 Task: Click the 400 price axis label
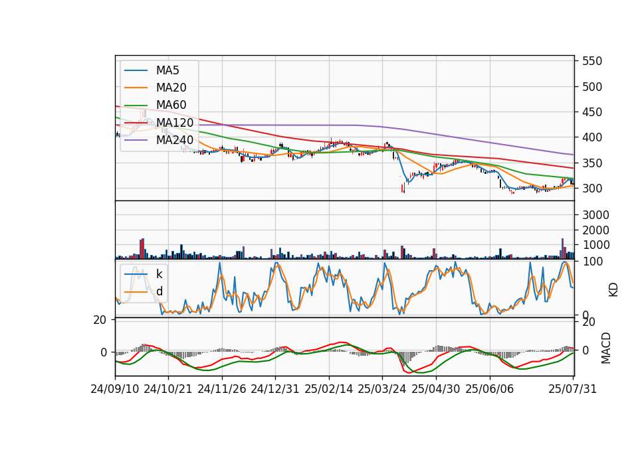coord(592,138)
